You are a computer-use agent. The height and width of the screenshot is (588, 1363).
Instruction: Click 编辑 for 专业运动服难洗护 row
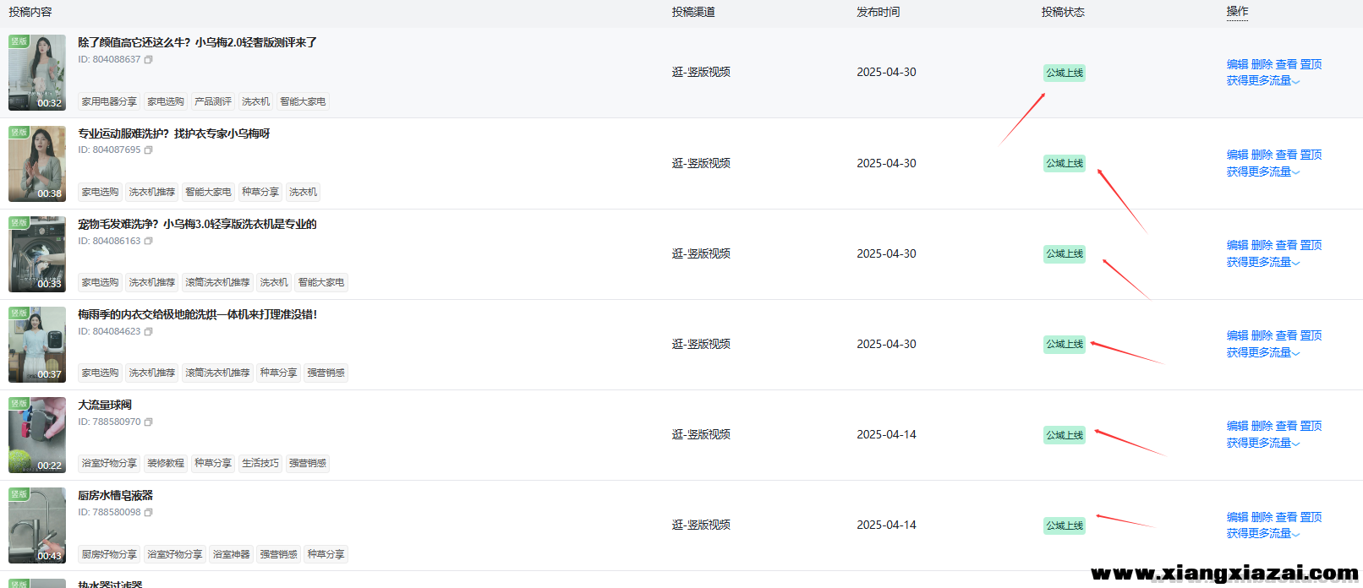pos(1237,155)
